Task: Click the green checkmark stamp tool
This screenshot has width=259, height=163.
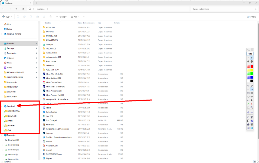Action: 248,104
